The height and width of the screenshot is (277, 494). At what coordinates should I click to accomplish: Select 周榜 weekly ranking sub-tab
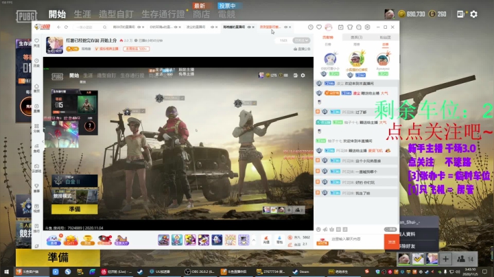coord(356,45)
